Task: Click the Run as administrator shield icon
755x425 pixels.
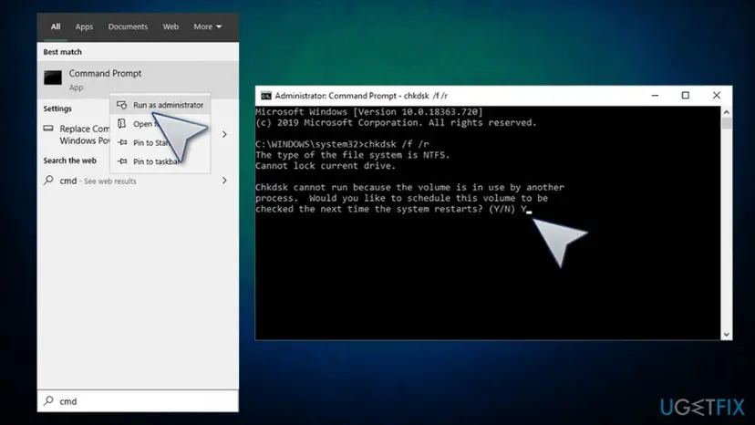Action: click(x=122, y=105)
